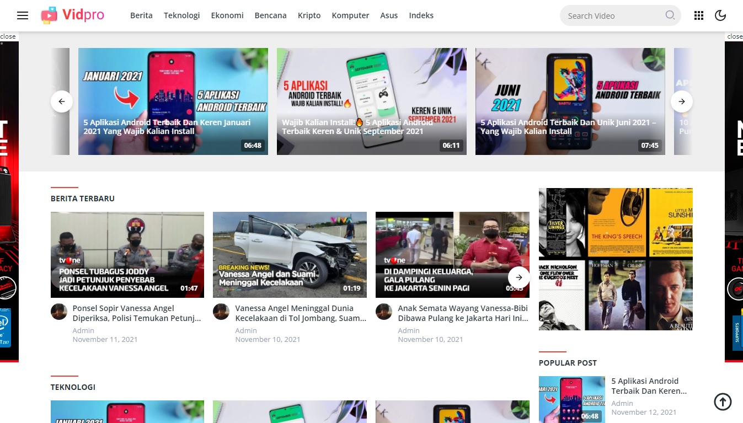Open Januari 2021 Android apps slide

click(173, 101)
